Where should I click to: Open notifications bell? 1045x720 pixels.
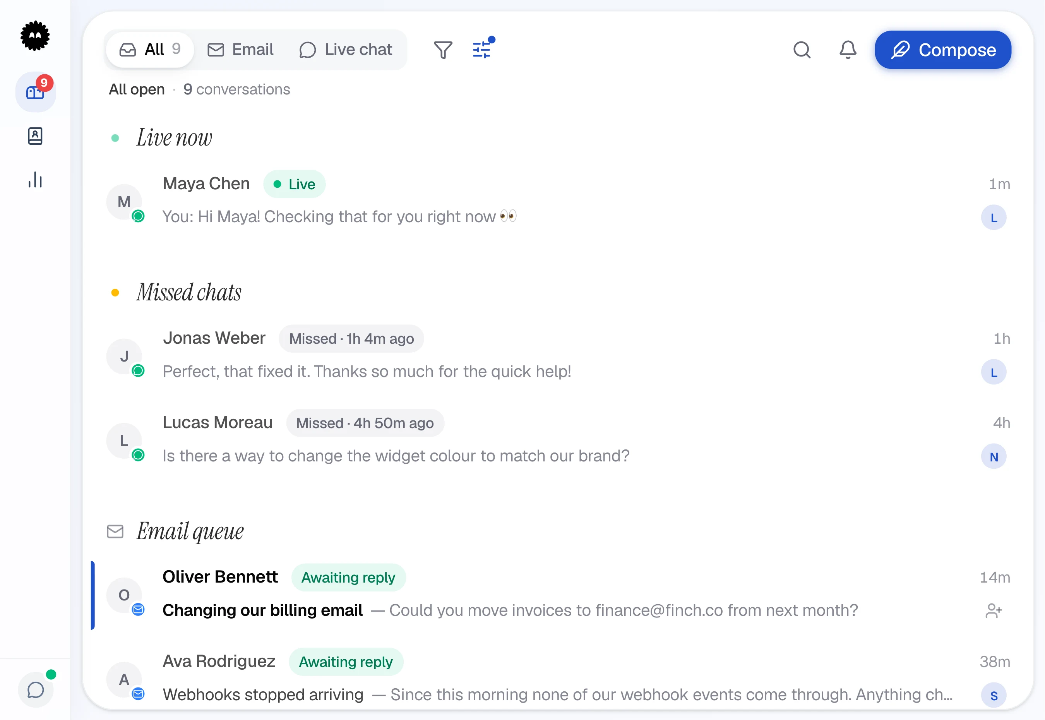848,50
